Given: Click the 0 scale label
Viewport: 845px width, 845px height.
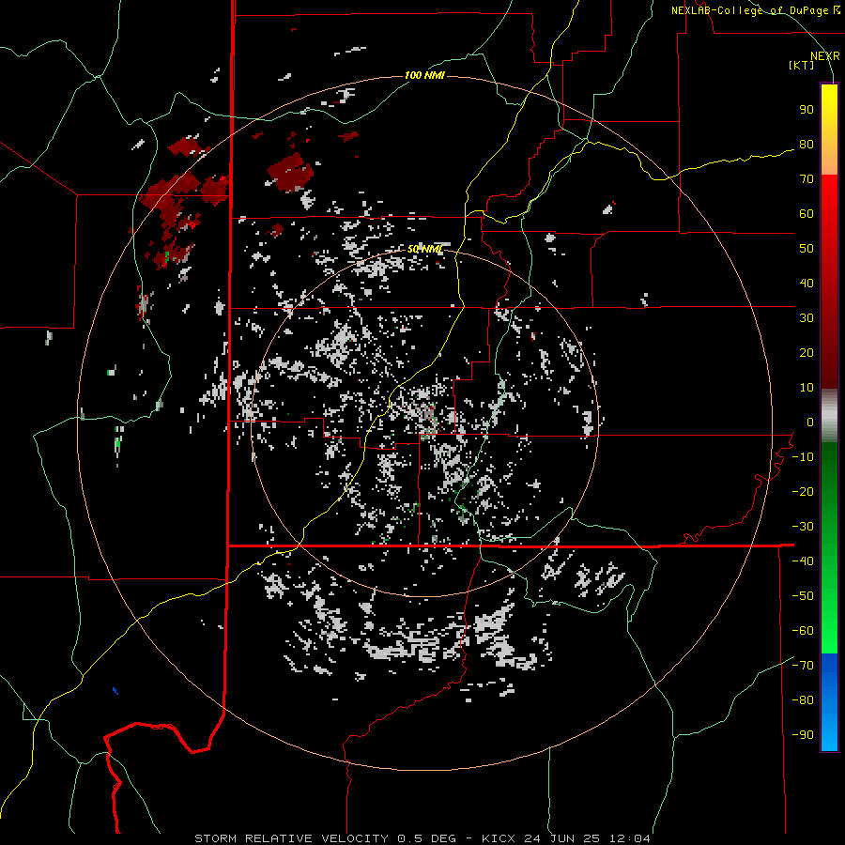Looking at the screenshot, I should [810, 422].
